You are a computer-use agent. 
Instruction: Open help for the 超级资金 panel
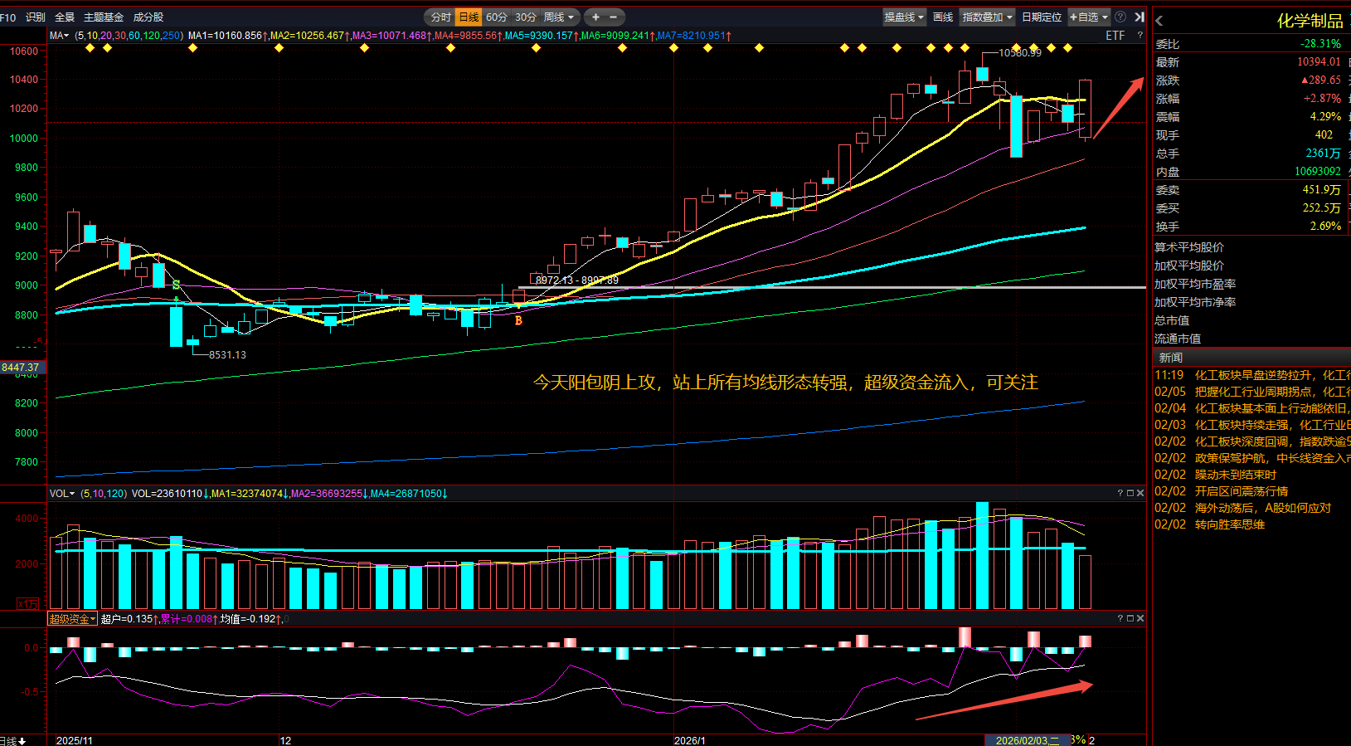pyautogui.click(x=1120, y=618)
